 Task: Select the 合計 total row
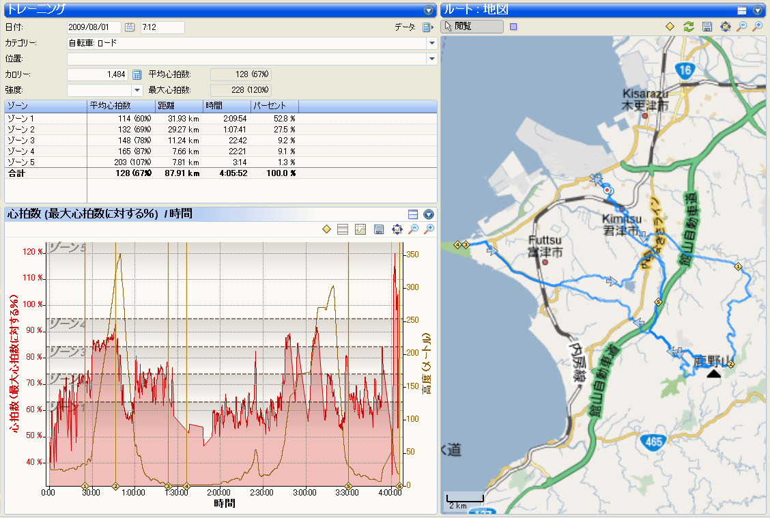click(220, 173)
